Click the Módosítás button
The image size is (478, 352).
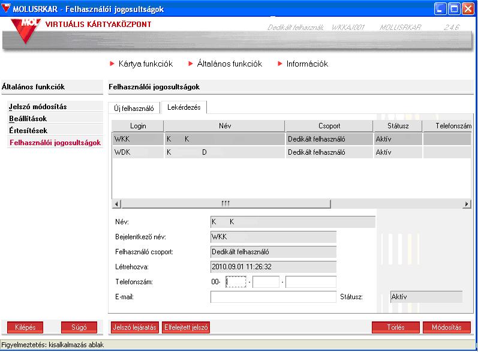(447, 327)
